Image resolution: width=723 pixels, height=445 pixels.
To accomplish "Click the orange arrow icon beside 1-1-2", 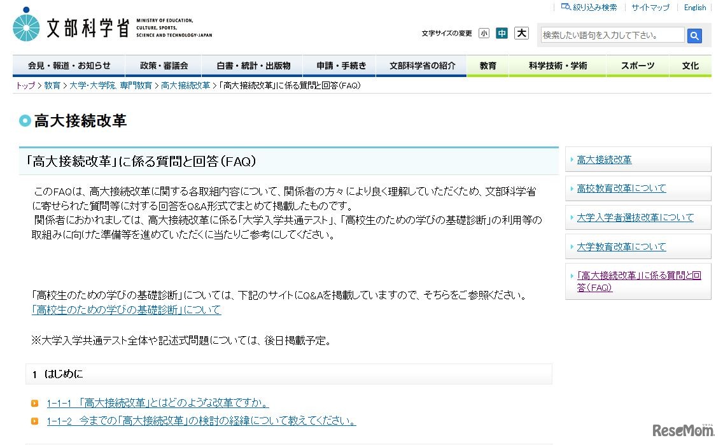I will pyautogui.click(x=34, y=421).
